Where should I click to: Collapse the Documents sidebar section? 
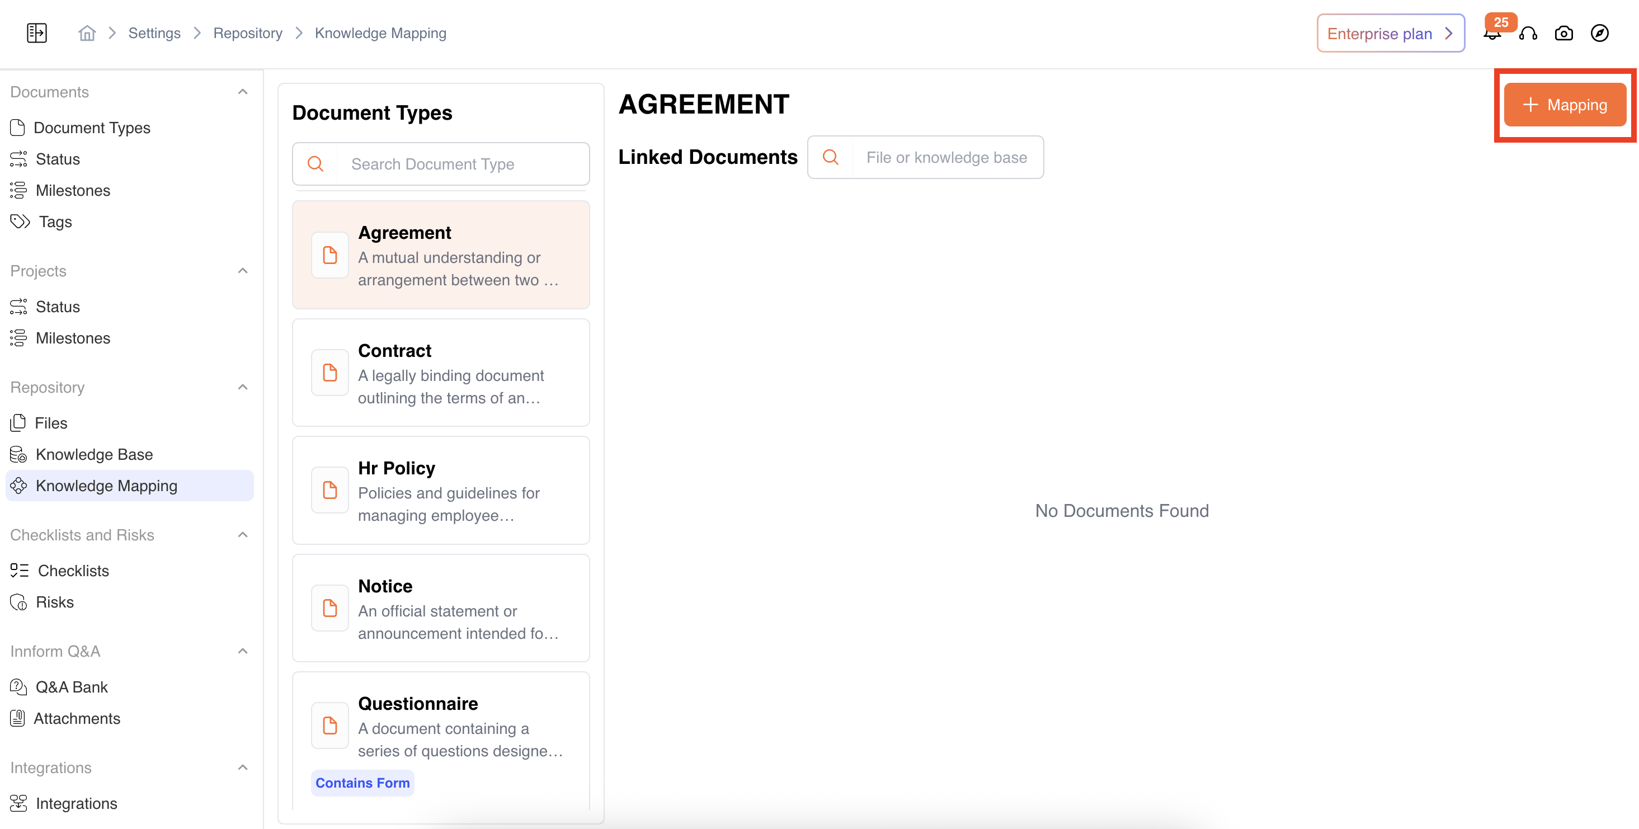coord(242,92)
